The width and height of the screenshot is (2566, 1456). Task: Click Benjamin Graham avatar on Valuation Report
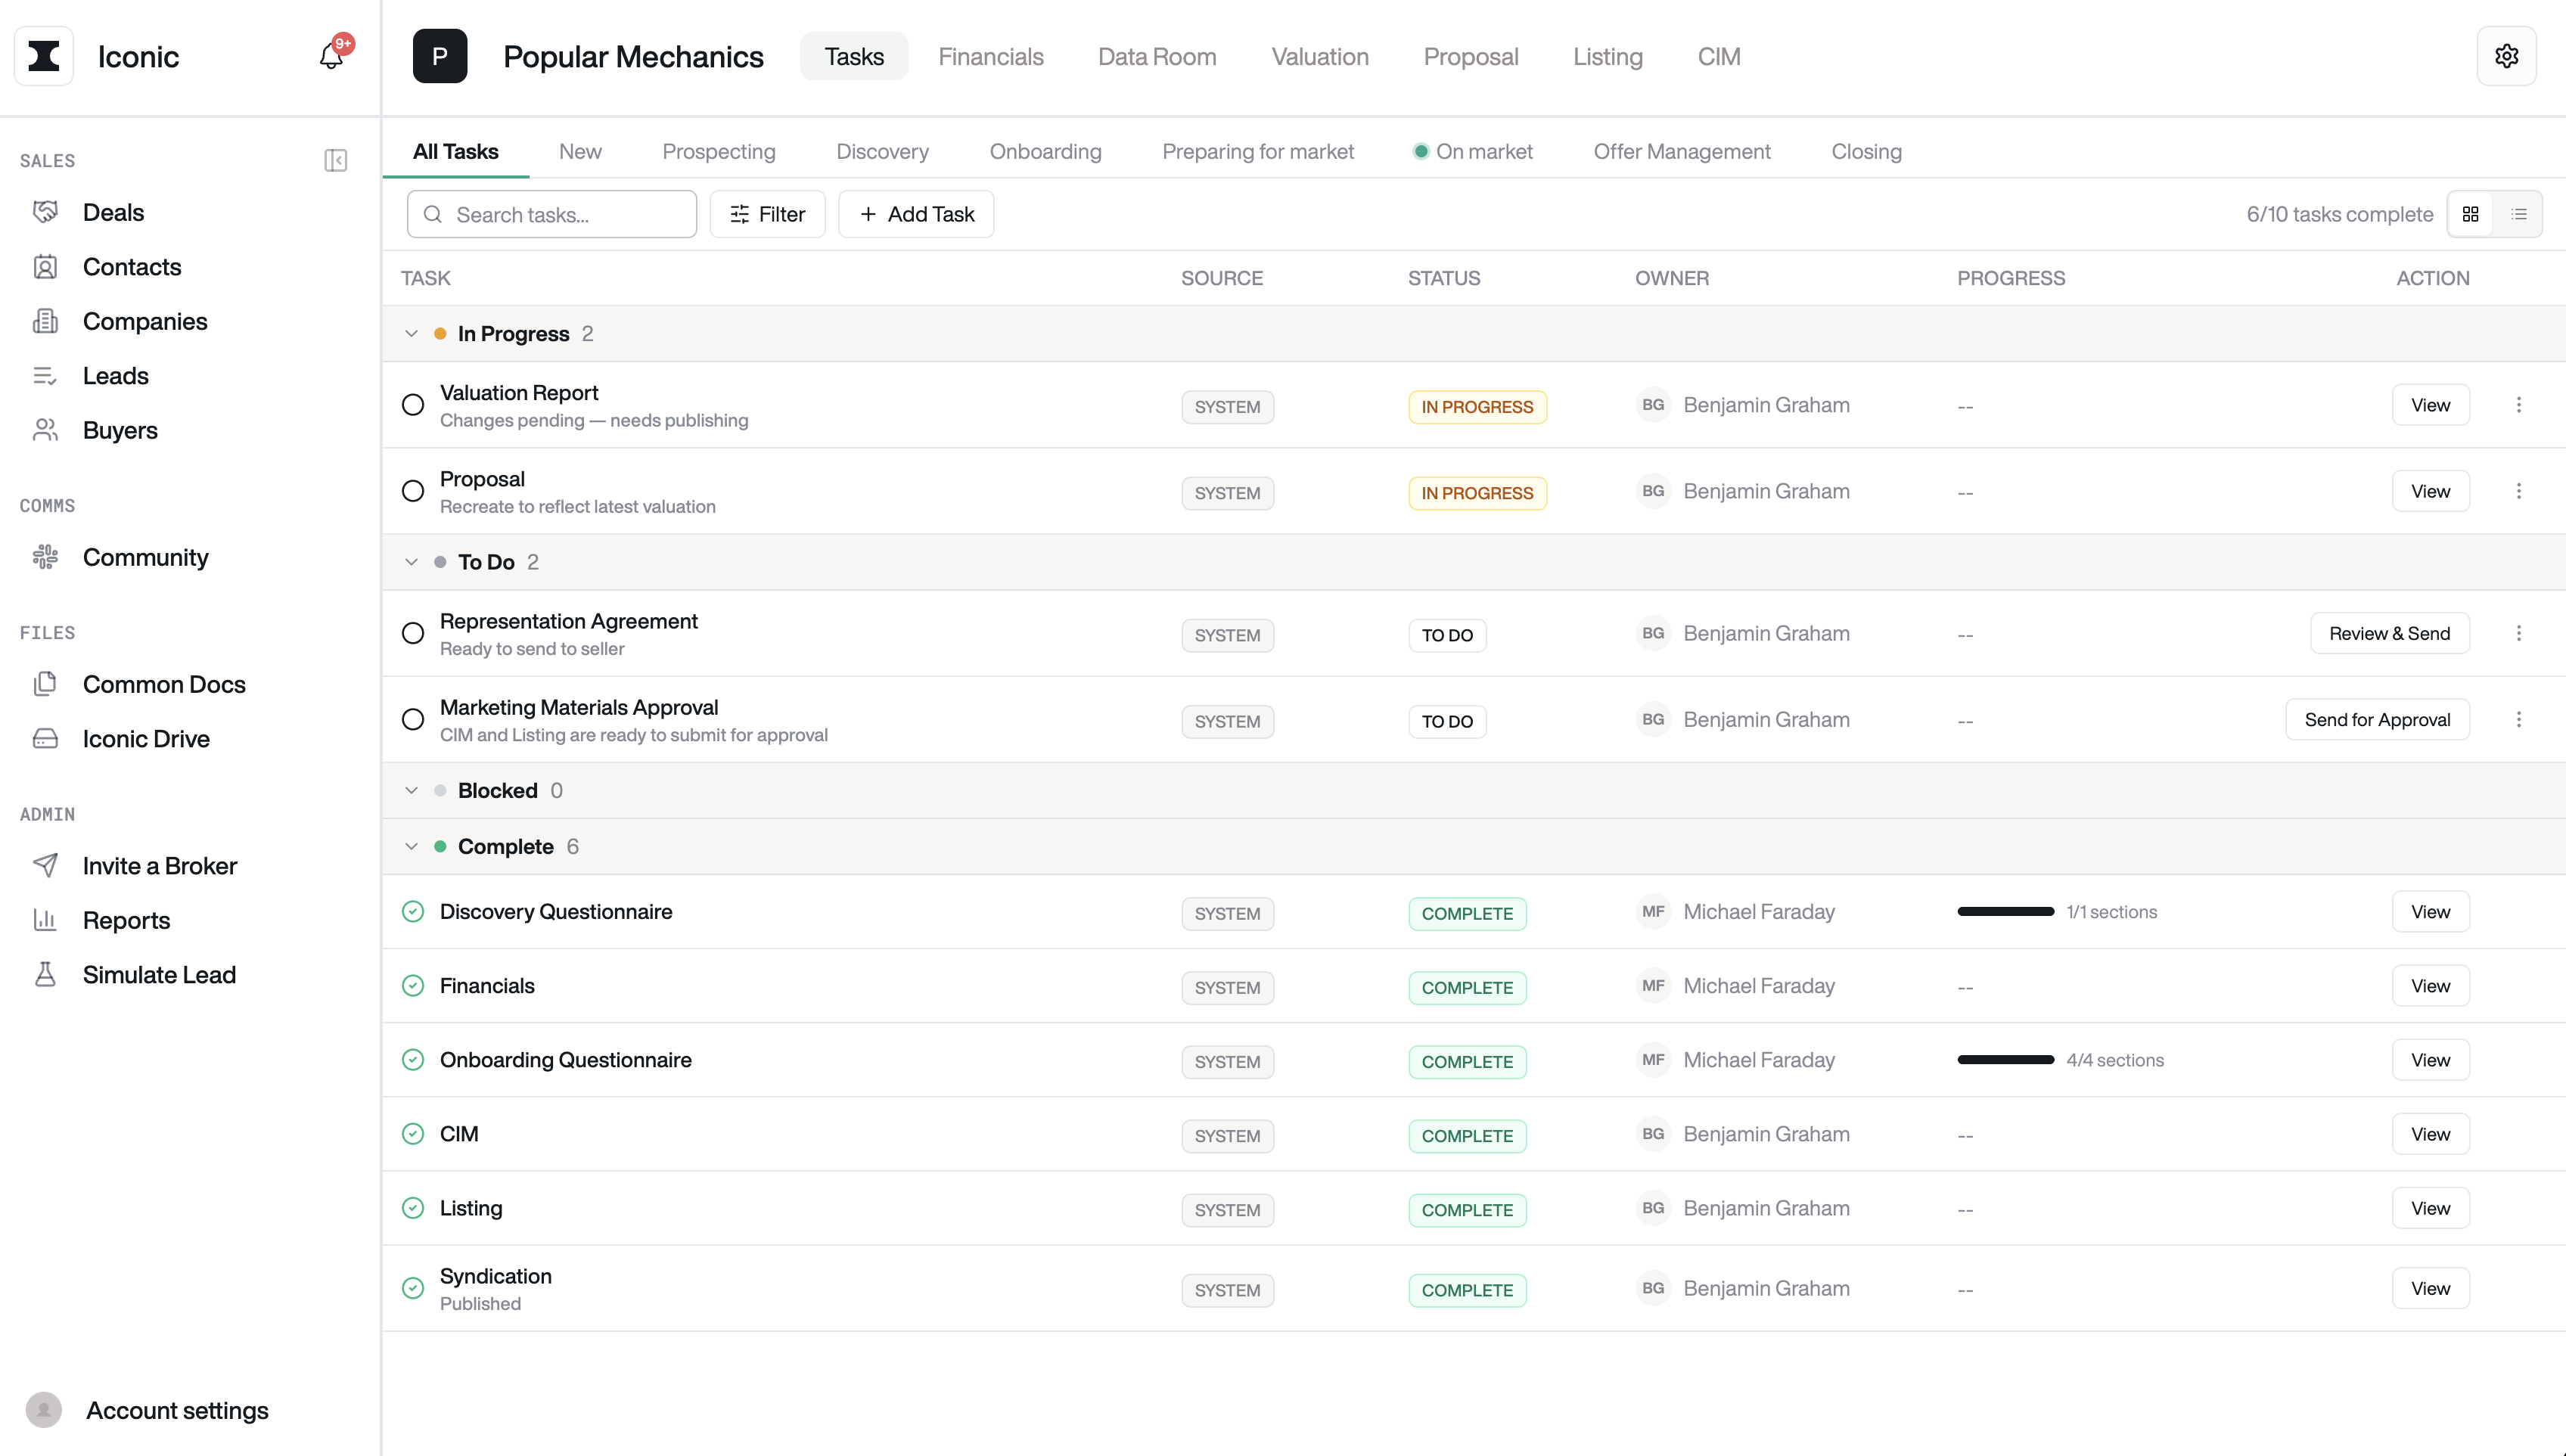[x=1653, y=405]
